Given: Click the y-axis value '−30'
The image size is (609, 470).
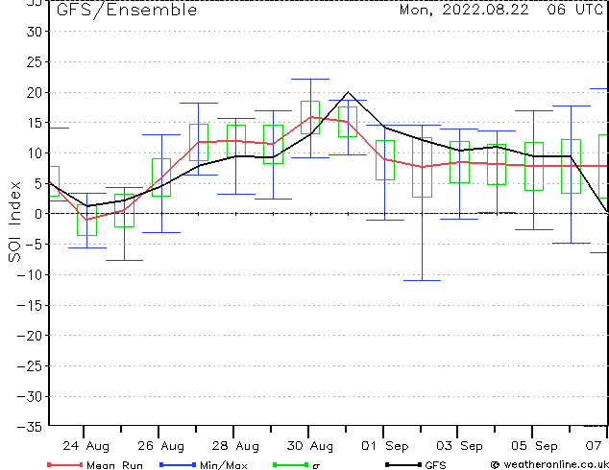Looking at the screenshot, I should click(29, 397).
